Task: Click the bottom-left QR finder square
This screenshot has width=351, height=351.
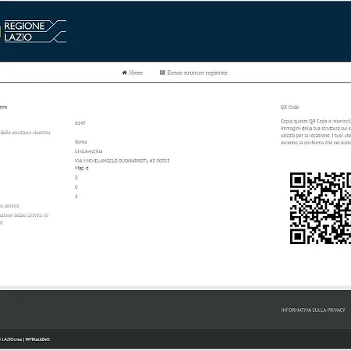Action: click(298, 236)
